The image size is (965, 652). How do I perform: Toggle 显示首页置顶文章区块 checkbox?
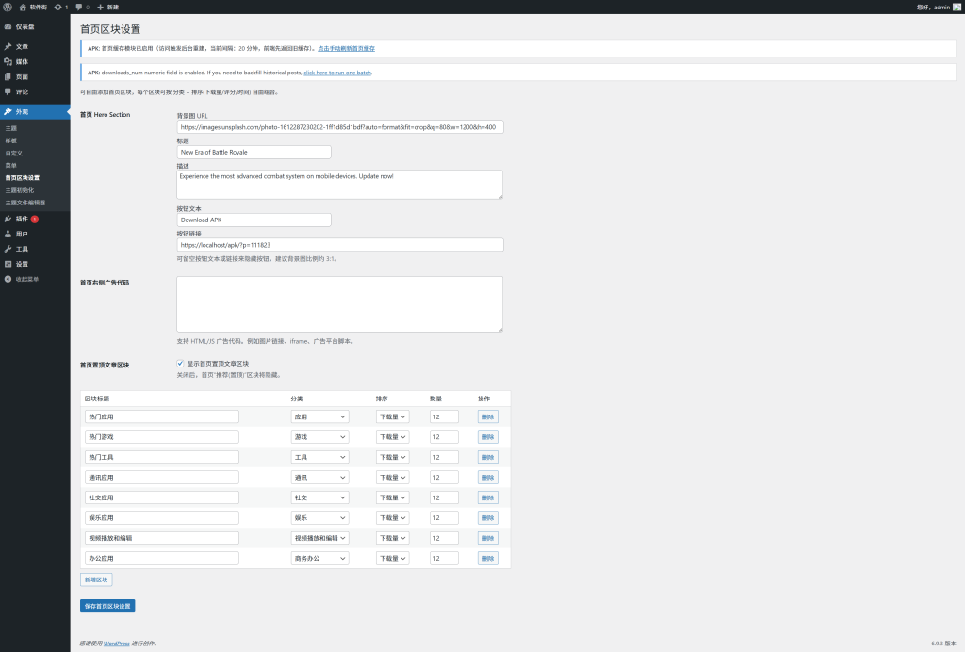point(180,363)
